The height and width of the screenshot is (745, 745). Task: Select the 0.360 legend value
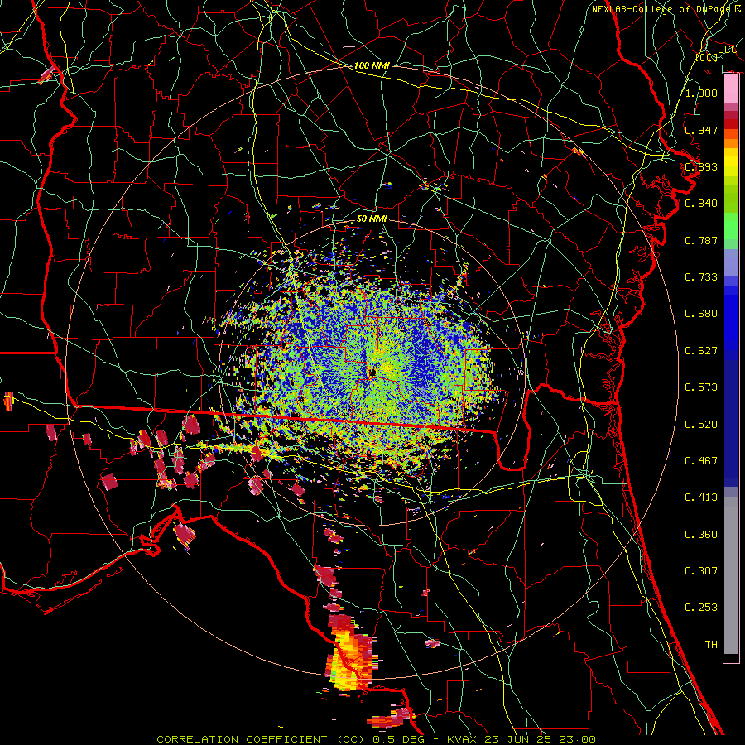point(701,535)
